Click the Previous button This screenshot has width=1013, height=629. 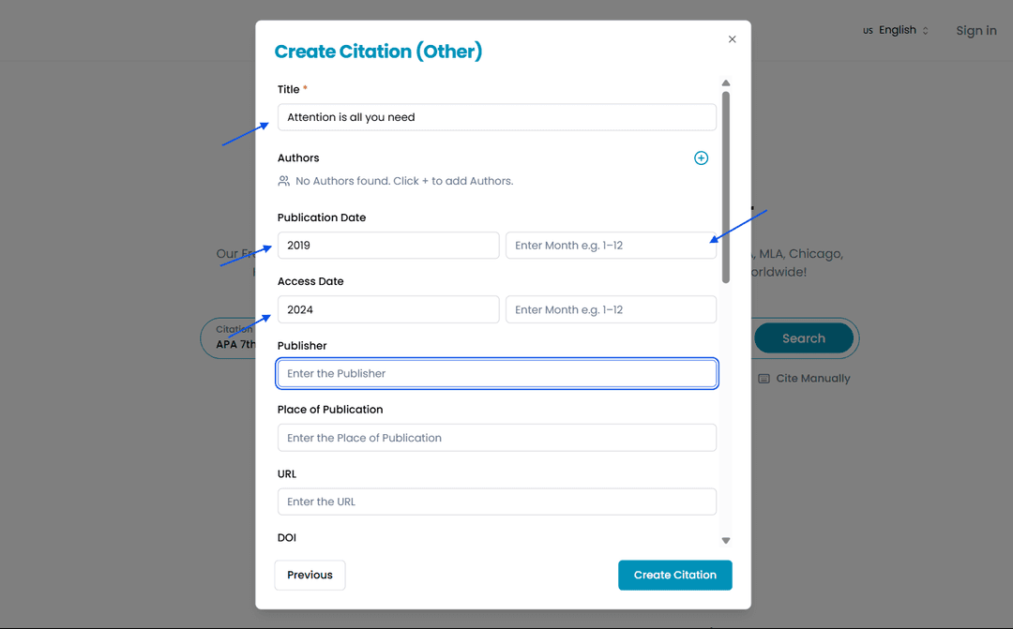click(x=310, y=575)
